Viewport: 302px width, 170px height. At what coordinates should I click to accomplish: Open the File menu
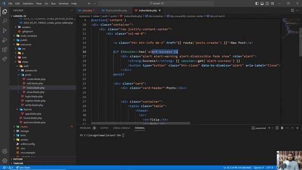coord(10,3)
